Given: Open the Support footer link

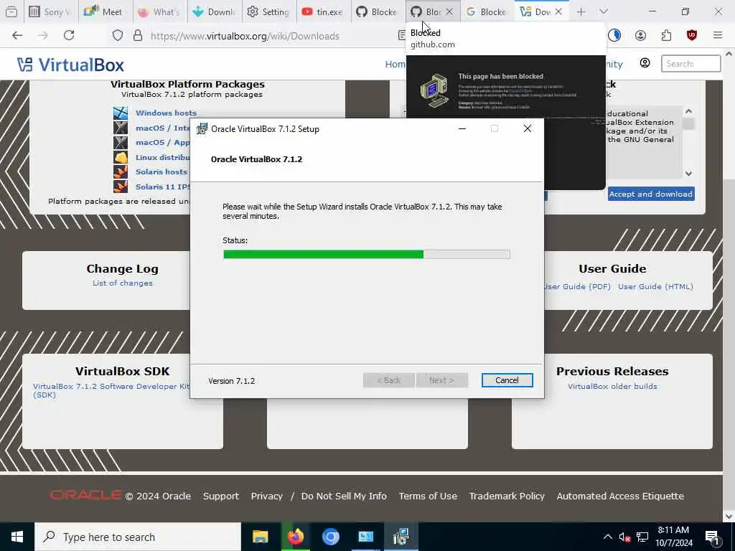Looking at the screenshot, I should tap(221, 496).
